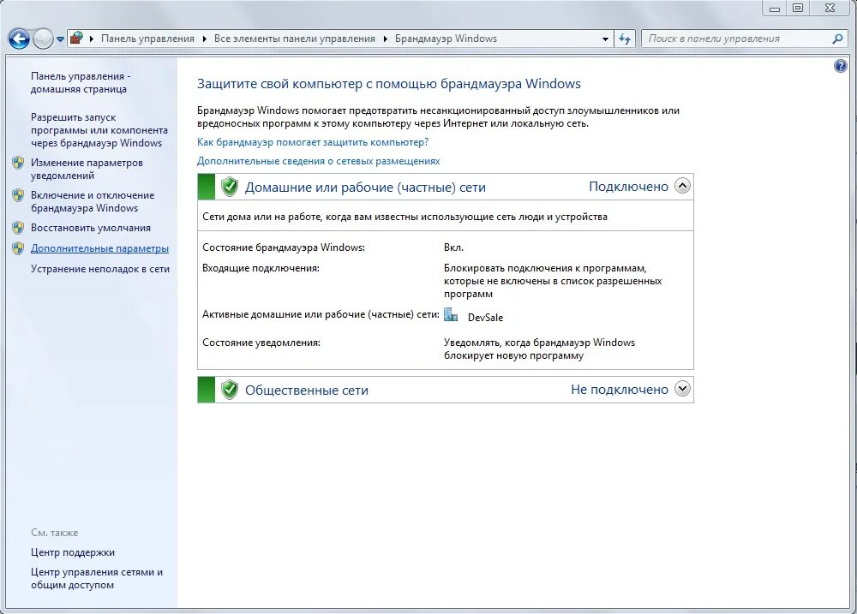Image resolution: width=857 pixels, height=614 pixels.
Task: Click the Control Panel firewall icon in address bar
Action: coord(77,39)
